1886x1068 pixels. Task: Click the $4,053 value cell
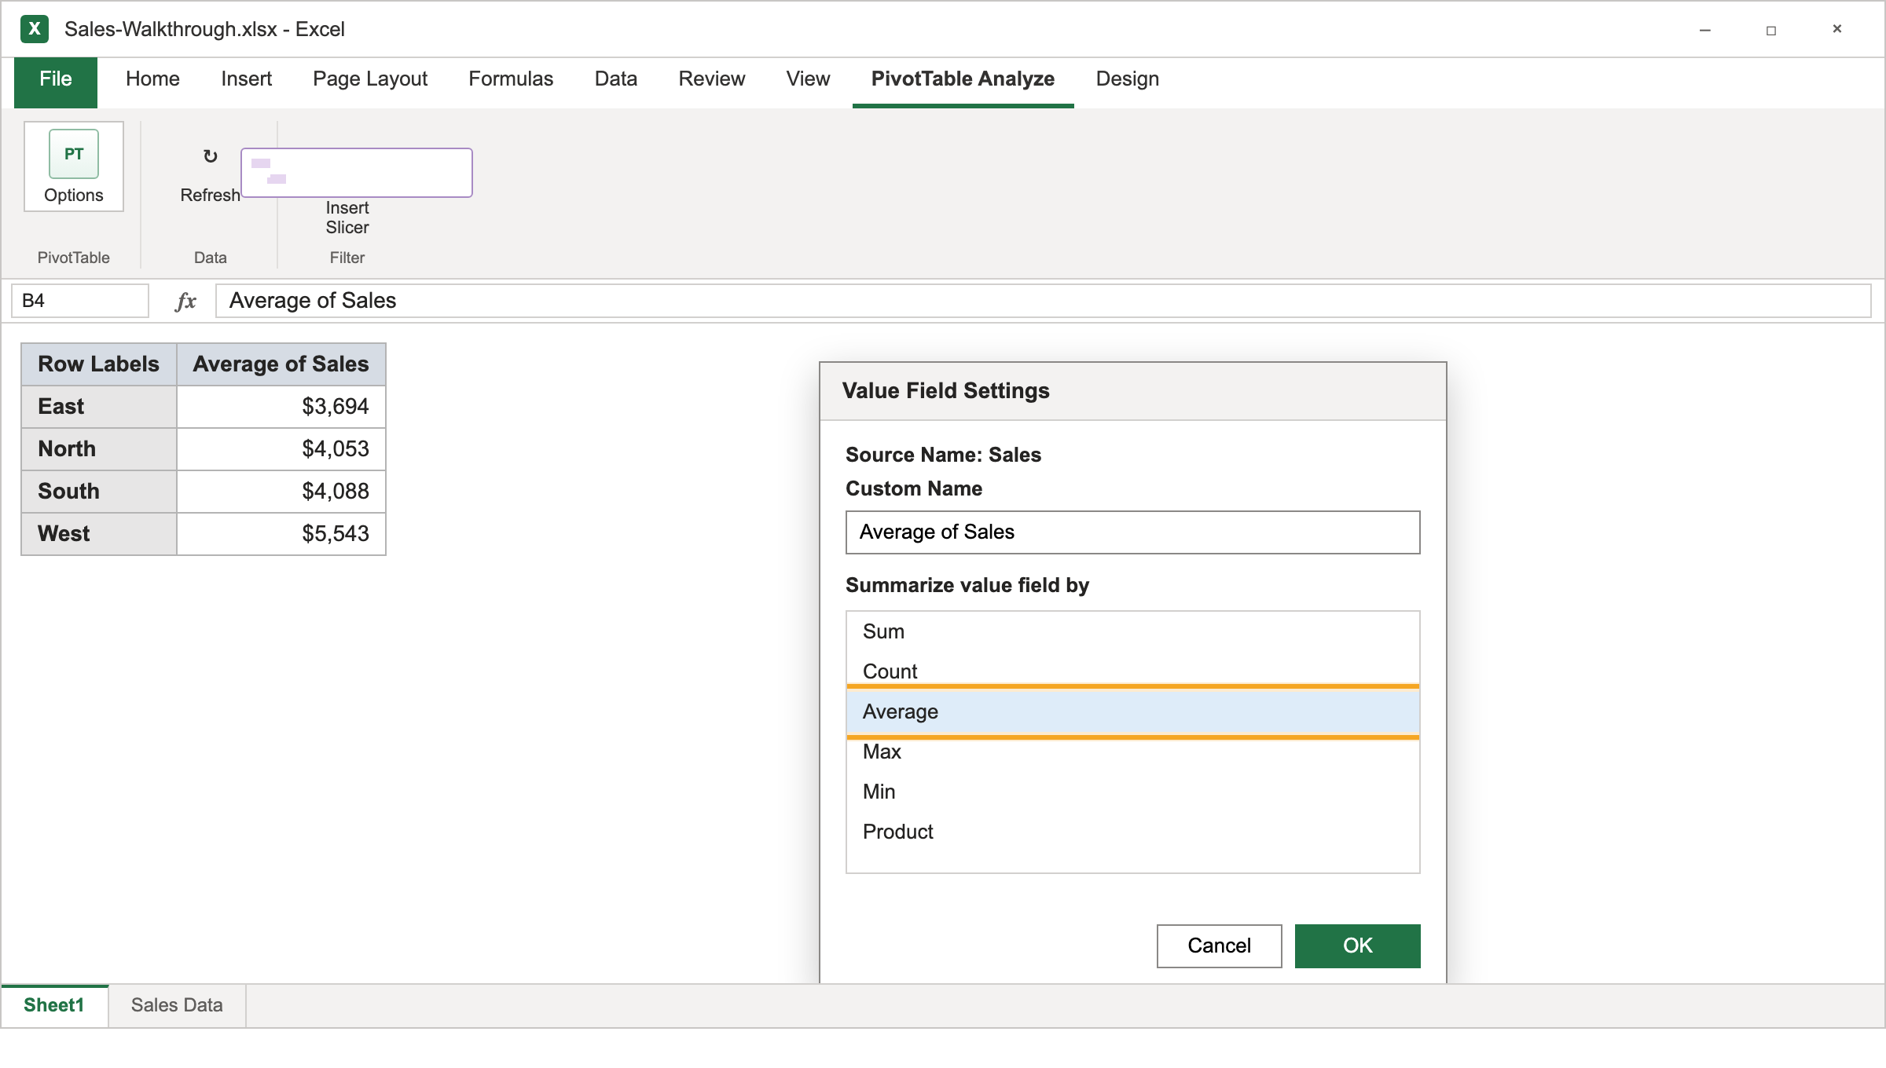281,449
